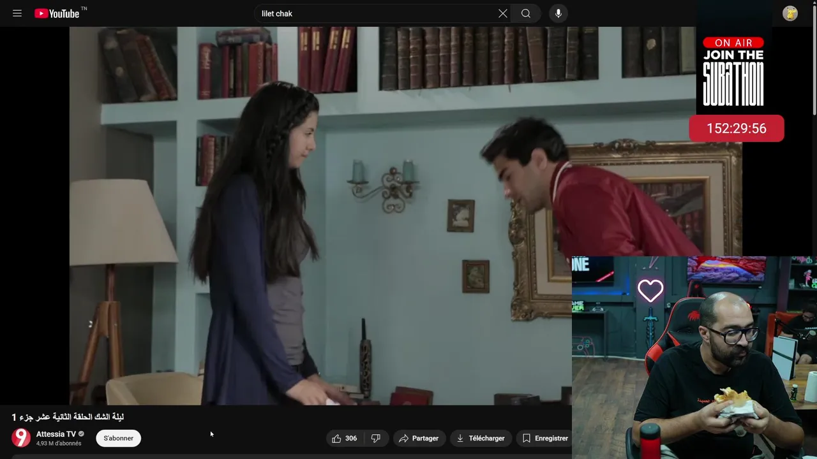Focus the 'lilet chak' search field
The width and height of the screenshot is (817, 459).
tap(377, 13)
